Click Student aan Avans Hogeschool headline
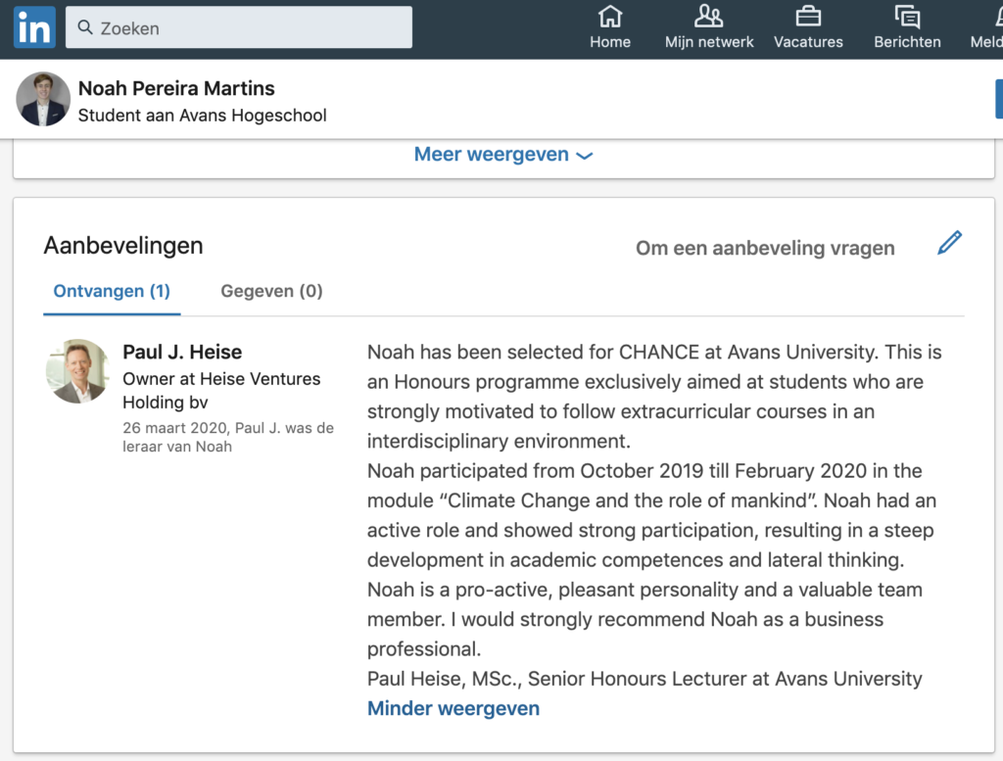1003x761 pixels. (x=202, y=116)
